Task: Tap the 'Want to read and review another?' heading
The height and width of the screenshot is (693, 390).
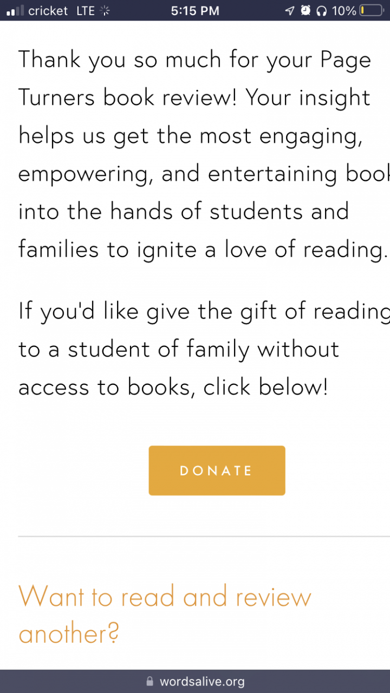Action: (165, 615)
